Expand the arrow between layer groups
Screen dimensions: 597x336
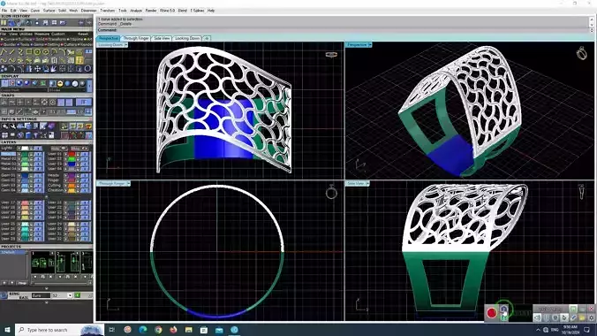click(47, 197)
